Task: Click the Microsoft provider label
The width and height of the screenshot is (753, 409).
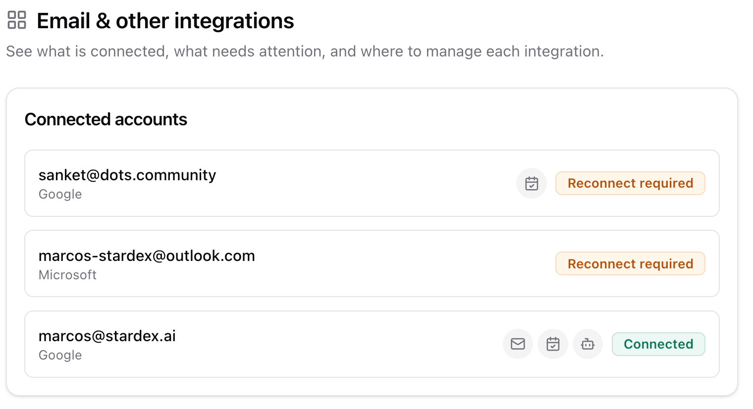Action: pyautogui.click(x=67, y=275)
